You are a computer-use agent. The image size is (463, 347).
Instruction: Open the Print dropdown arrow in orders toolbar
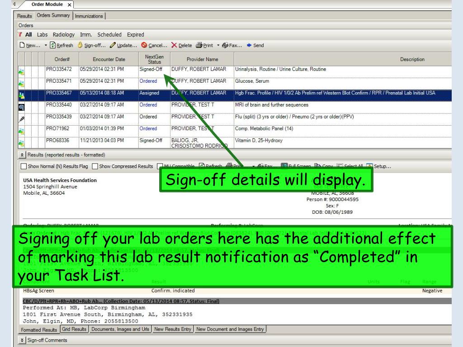tap(218, 46)
